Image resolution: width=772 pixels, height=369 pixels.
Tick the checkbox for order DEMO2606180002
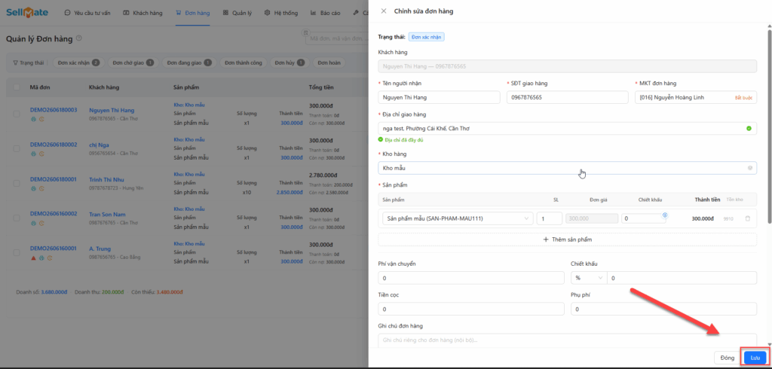(17, 148)
